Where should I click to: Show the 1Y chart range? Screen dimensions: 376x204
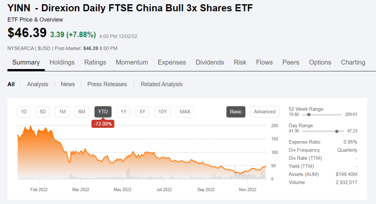(124, 111)
